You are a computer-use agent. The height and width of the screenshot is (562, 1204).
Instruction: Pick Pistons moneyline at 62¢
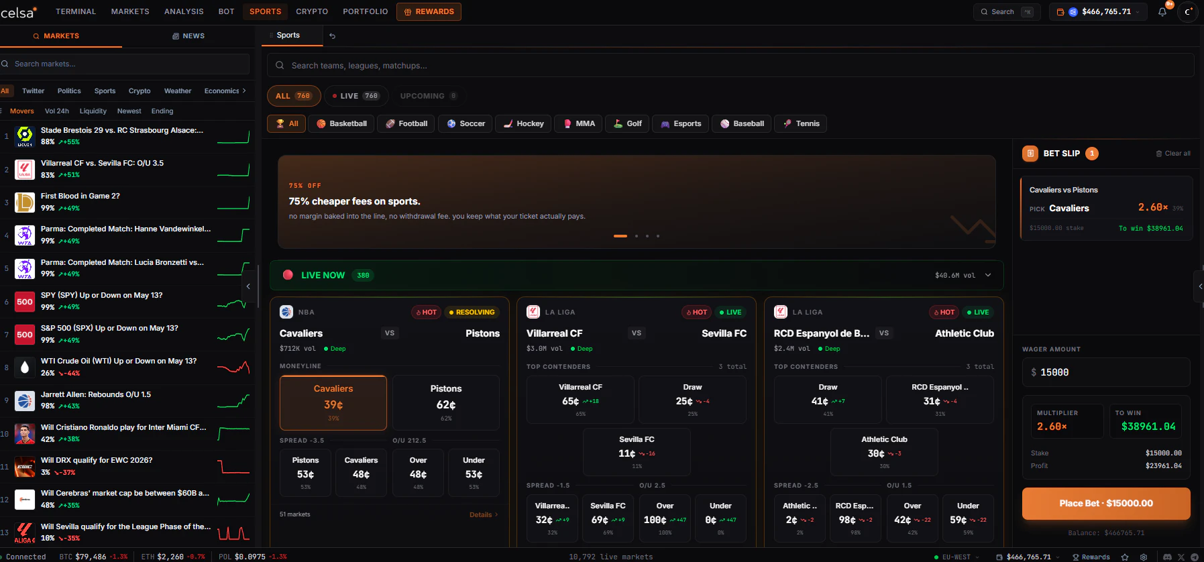[x=446, y=402]
